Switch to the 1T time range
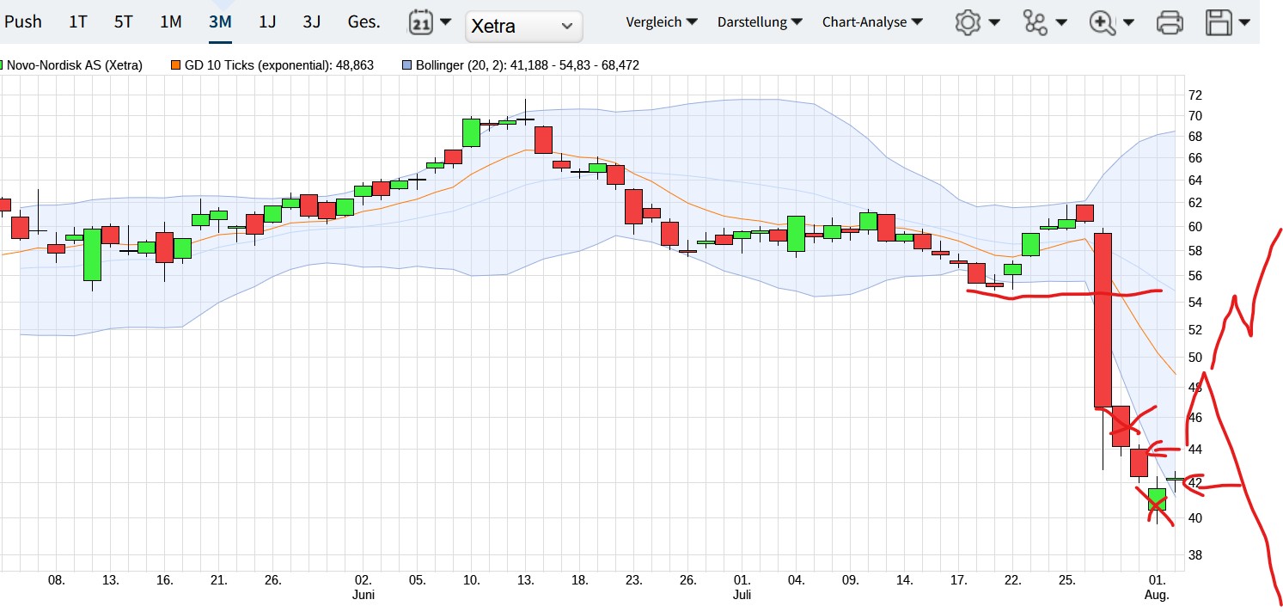The image size is (1283, 612). [78, 21]
